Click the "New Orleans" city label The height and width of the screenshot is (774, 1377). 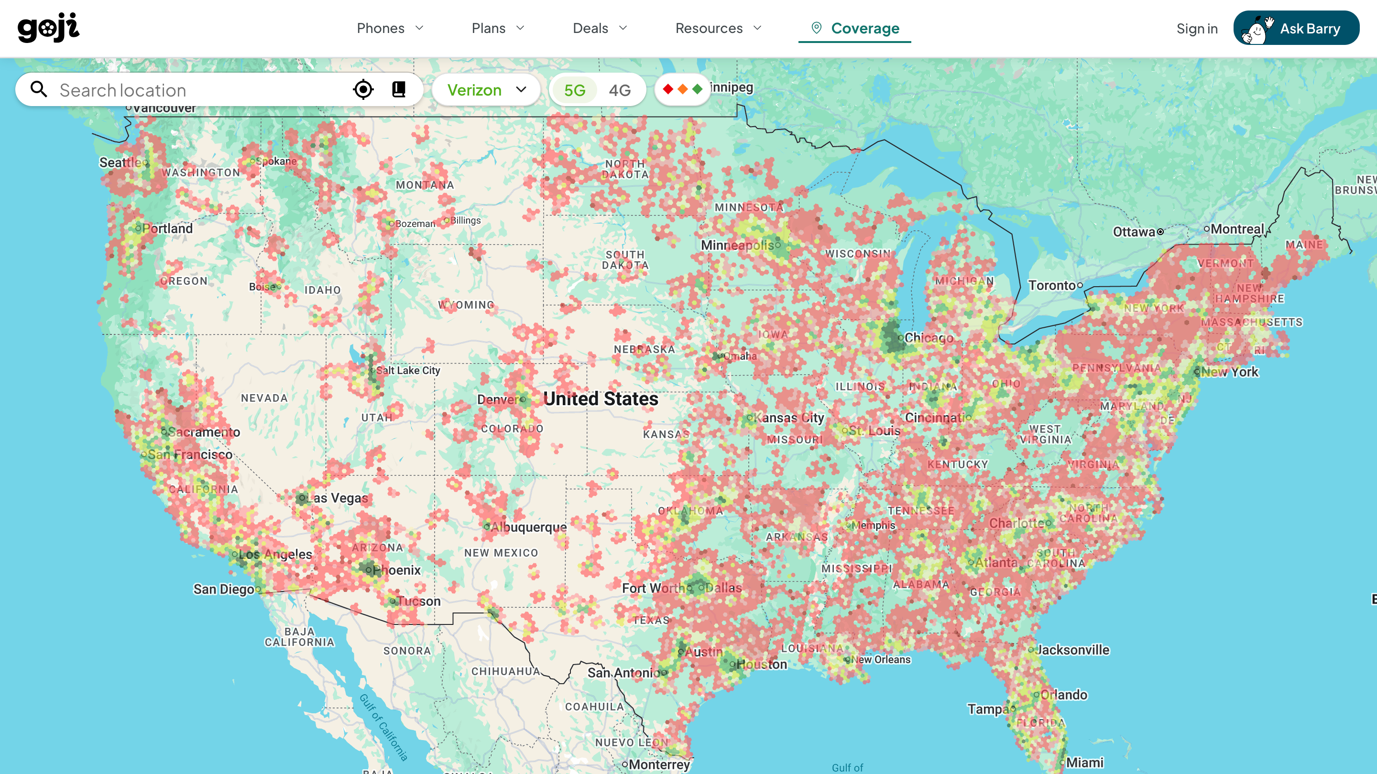click(882, 659)
